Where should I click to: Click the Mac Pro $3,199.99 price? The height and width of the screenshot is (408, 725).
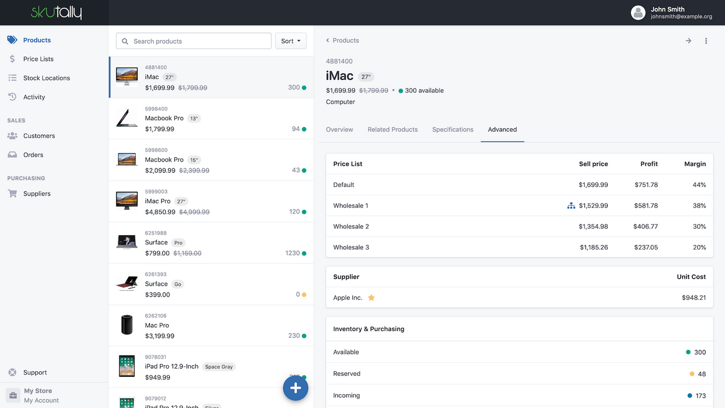coord(160,336)
